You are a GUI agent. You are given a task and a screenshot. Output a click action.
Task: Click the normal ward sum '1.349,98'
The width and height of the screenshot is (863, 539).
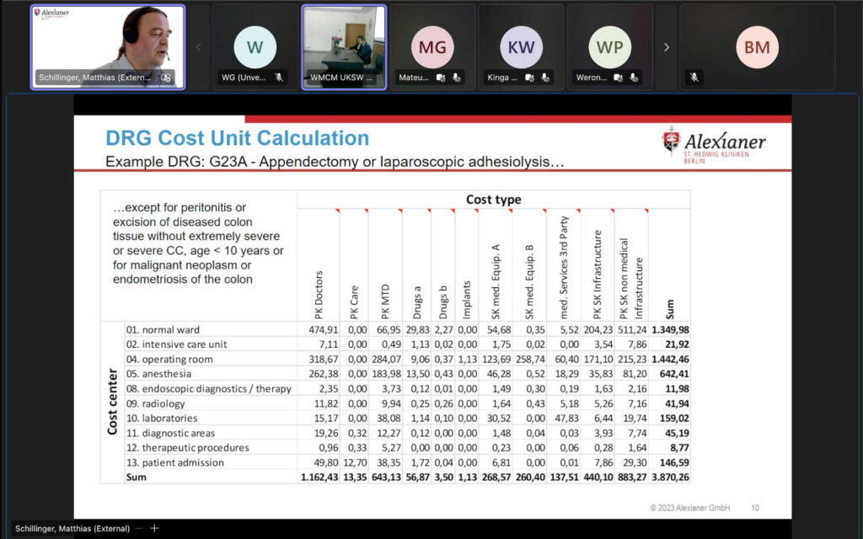coord(670,330)
